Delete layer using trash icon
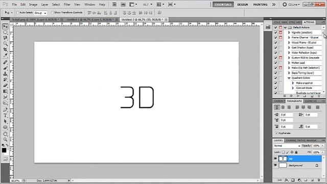The width and height of the screenshot is (327, 184). [319, 180]
